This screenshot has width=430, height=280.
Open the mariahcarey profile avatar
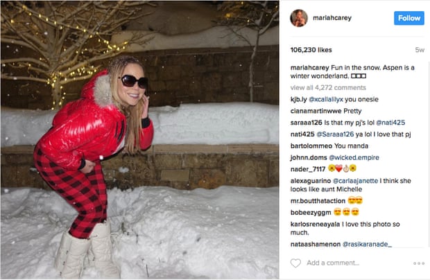tap(299, 18)
